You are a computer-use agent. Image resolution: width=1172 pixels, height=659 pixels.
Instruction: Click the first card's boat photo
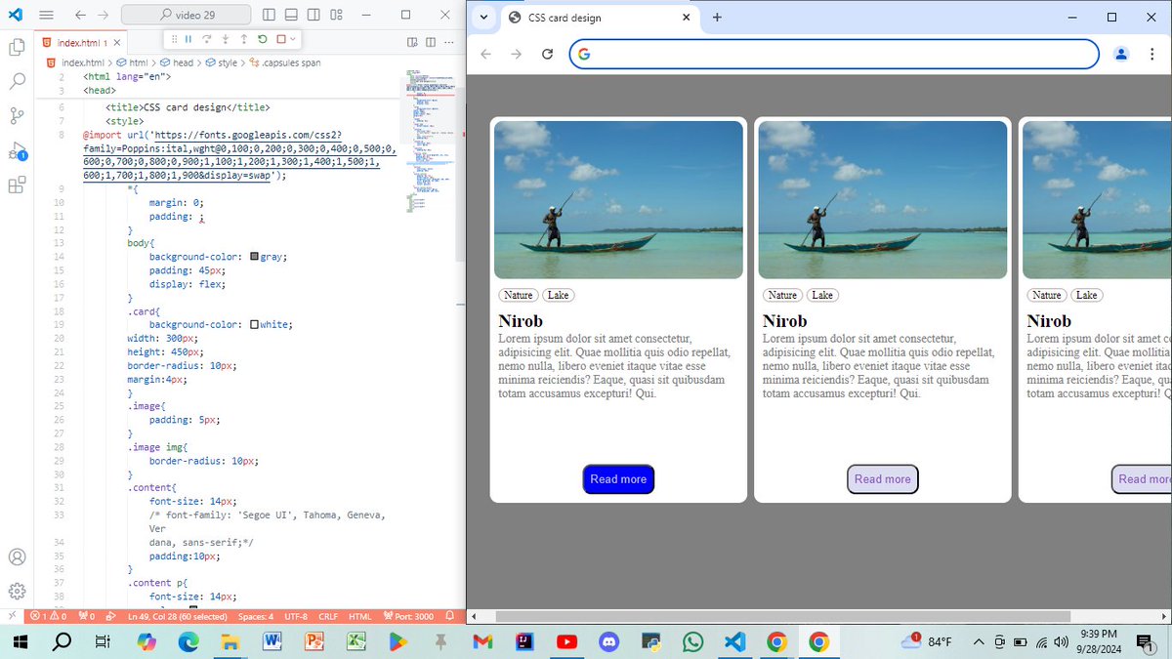(618, 200)
